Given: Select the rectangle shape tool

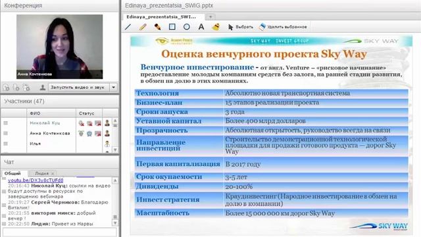Looking at the screenshot, I should click(x=172, y=27).
